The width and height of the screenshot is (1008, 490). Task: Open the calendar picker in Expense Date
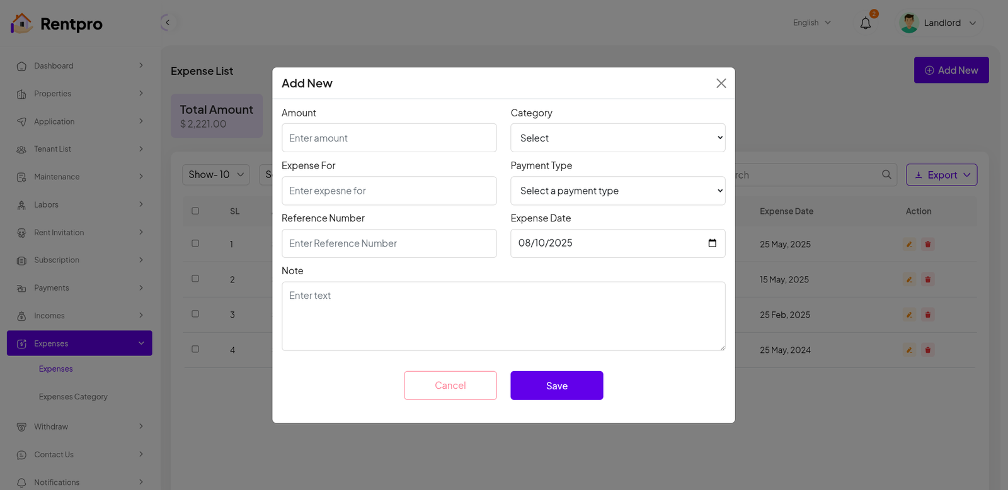tap(712, 243)
